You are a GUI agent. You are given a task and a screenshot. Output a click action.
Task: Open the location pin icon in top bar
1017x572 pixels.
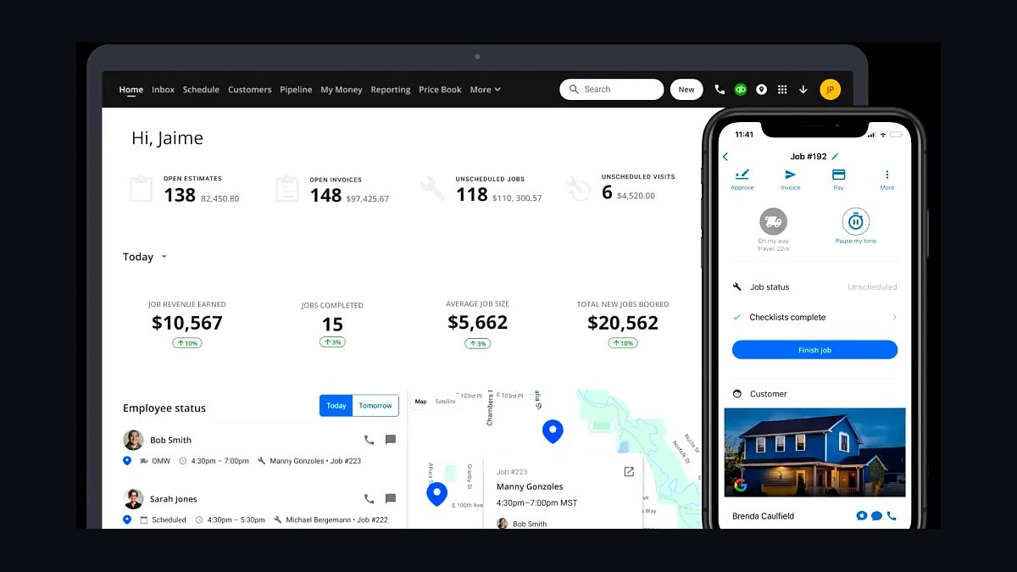761,89
